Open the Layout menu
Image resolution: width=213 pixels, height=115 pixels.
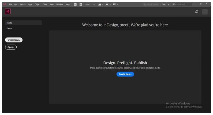tap(23, 5)
